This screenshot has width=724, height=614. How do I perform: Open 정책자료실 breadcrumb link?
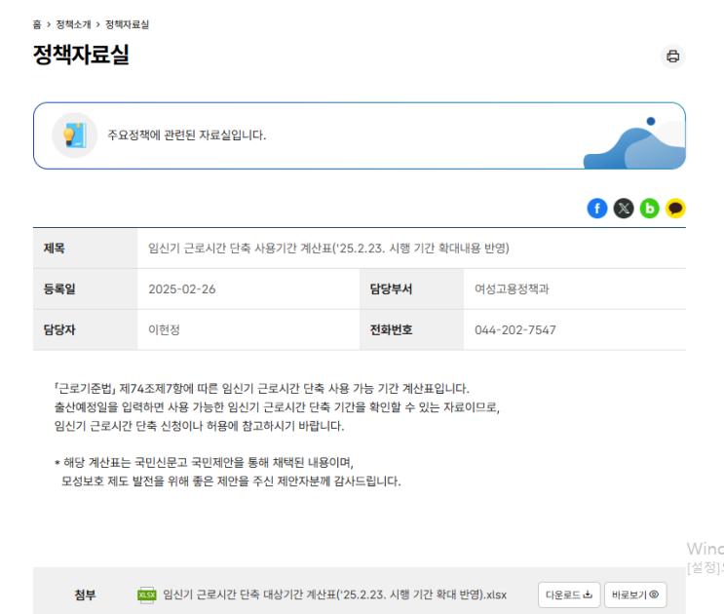[x=127, y=24]
